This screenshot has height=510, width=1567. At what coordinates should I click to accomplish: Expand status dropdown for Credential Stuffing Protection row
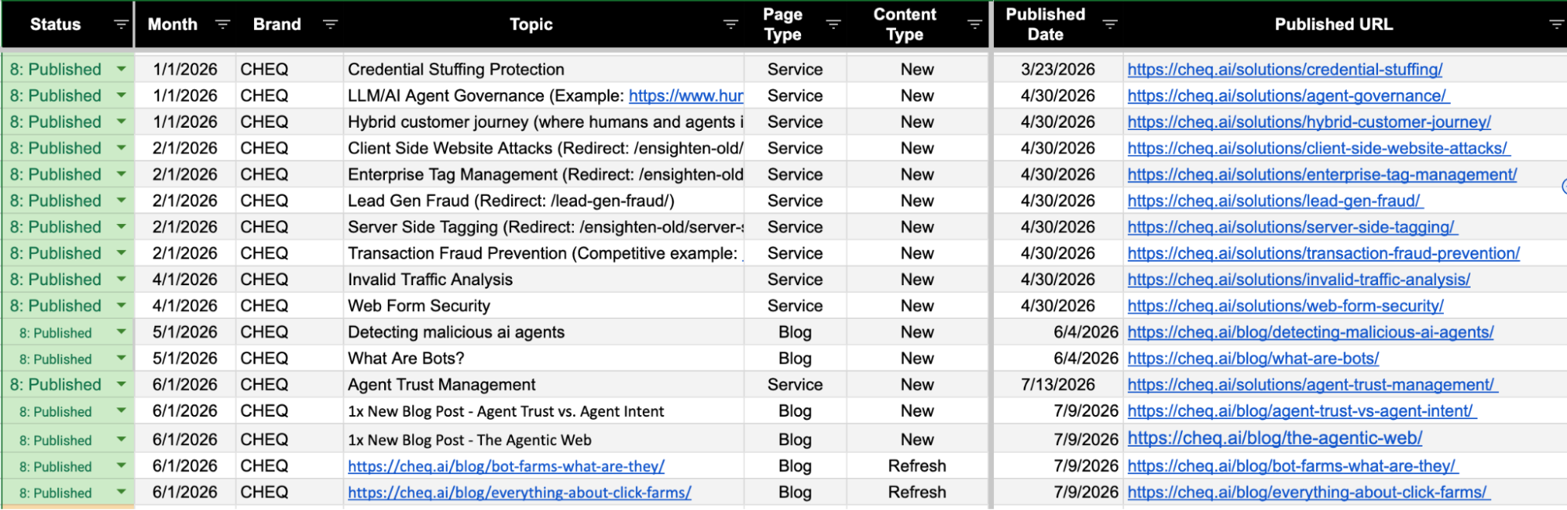(x=122, y=69)
